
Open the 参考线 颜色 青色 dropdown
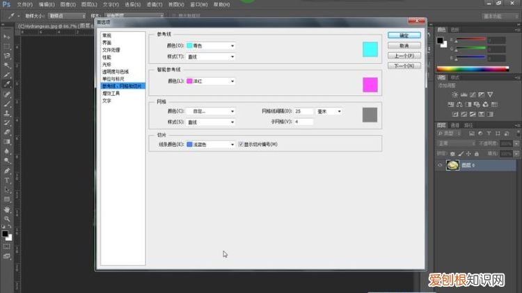point(210,46)
